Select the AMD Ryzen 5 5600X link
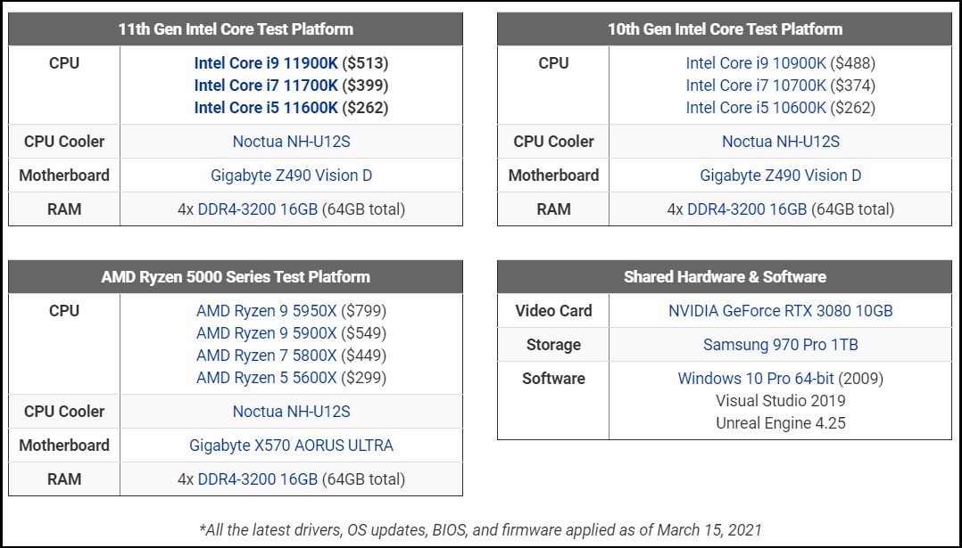This screenshot has width=962, height=548. tap(266, 378)
